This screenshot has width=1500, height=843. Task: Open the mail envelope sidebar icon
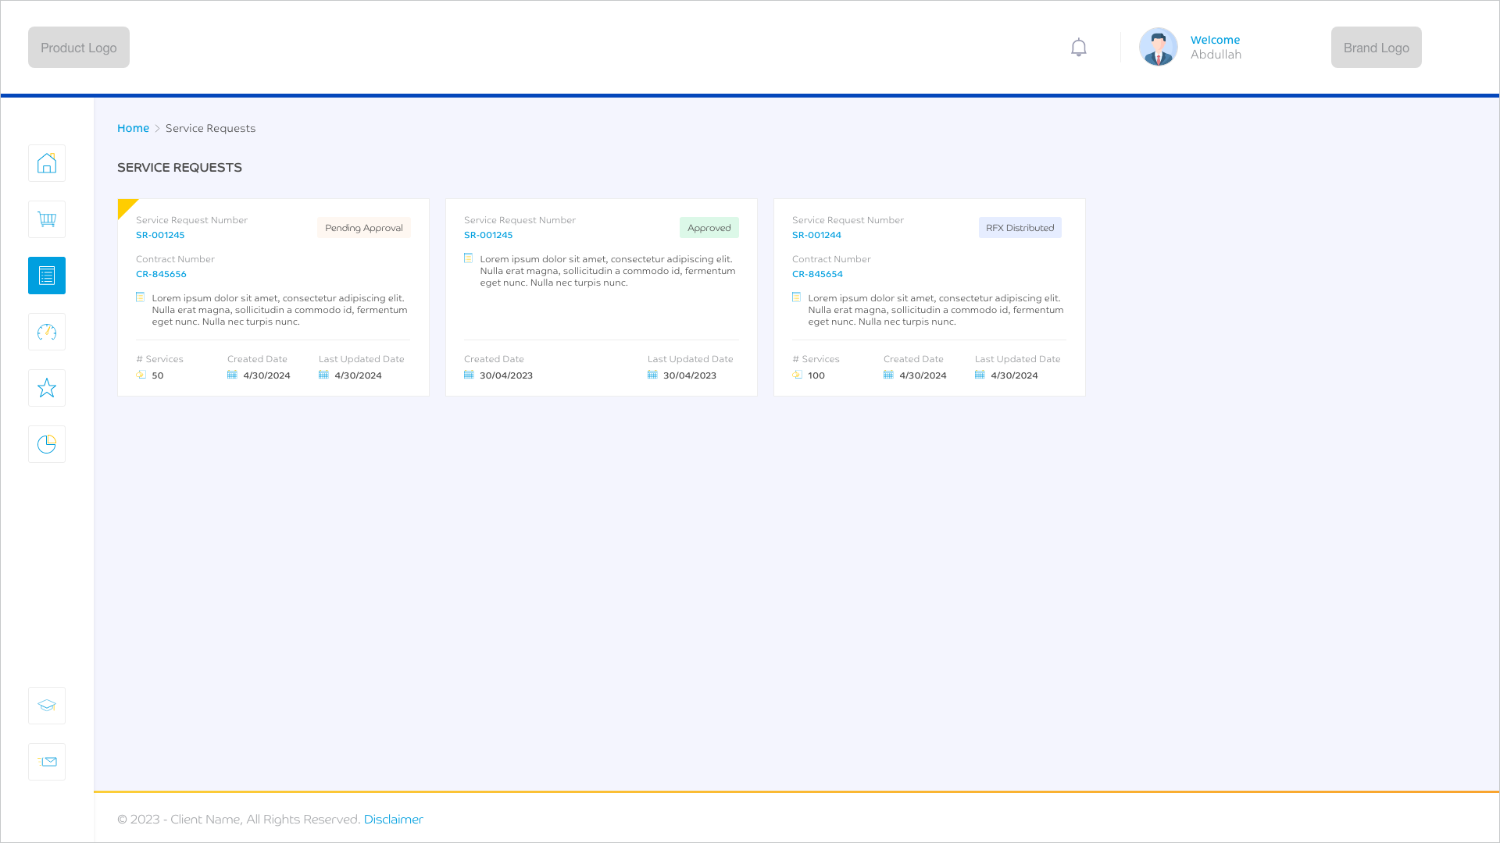(47, 762)
